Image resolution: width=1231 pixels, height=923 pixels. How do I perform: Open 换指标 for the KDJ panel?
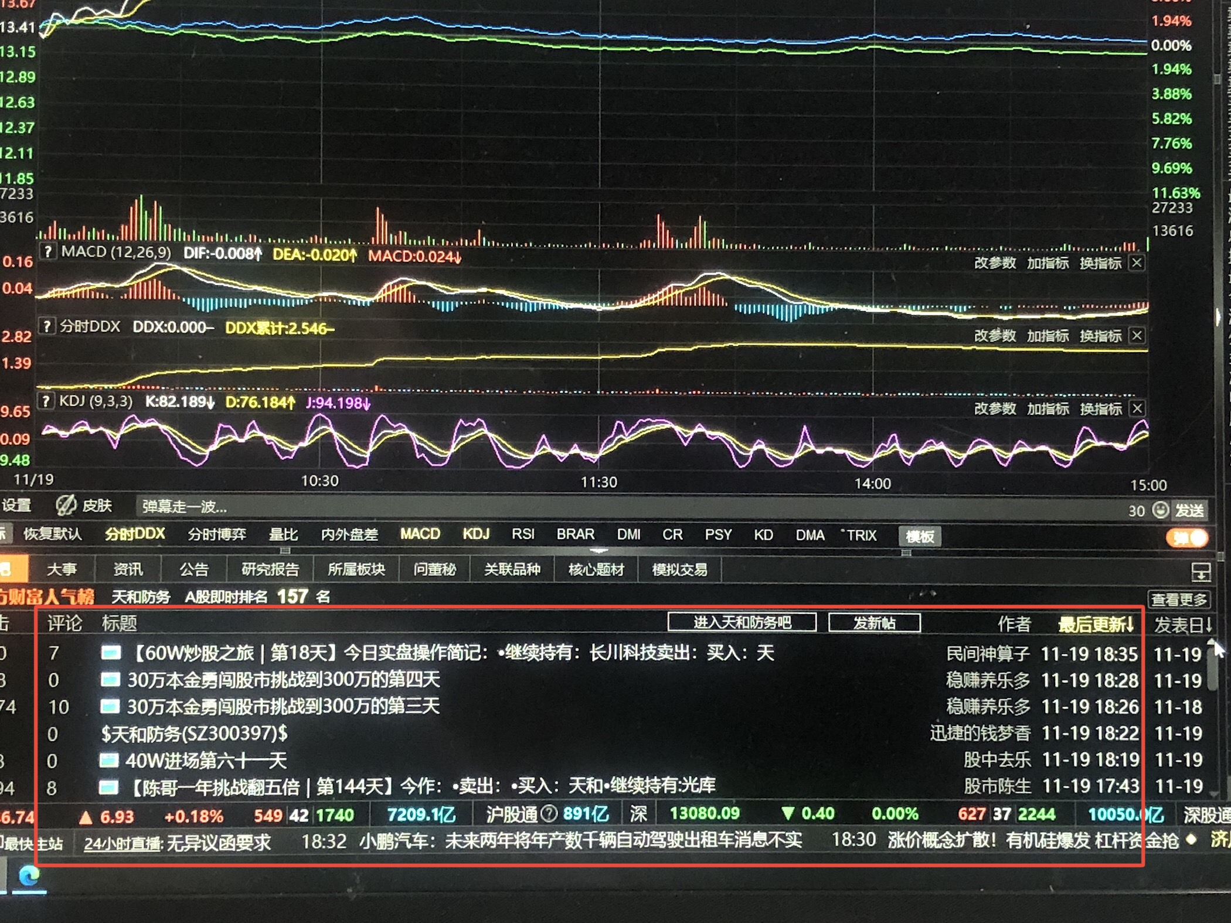(1100, 408)
